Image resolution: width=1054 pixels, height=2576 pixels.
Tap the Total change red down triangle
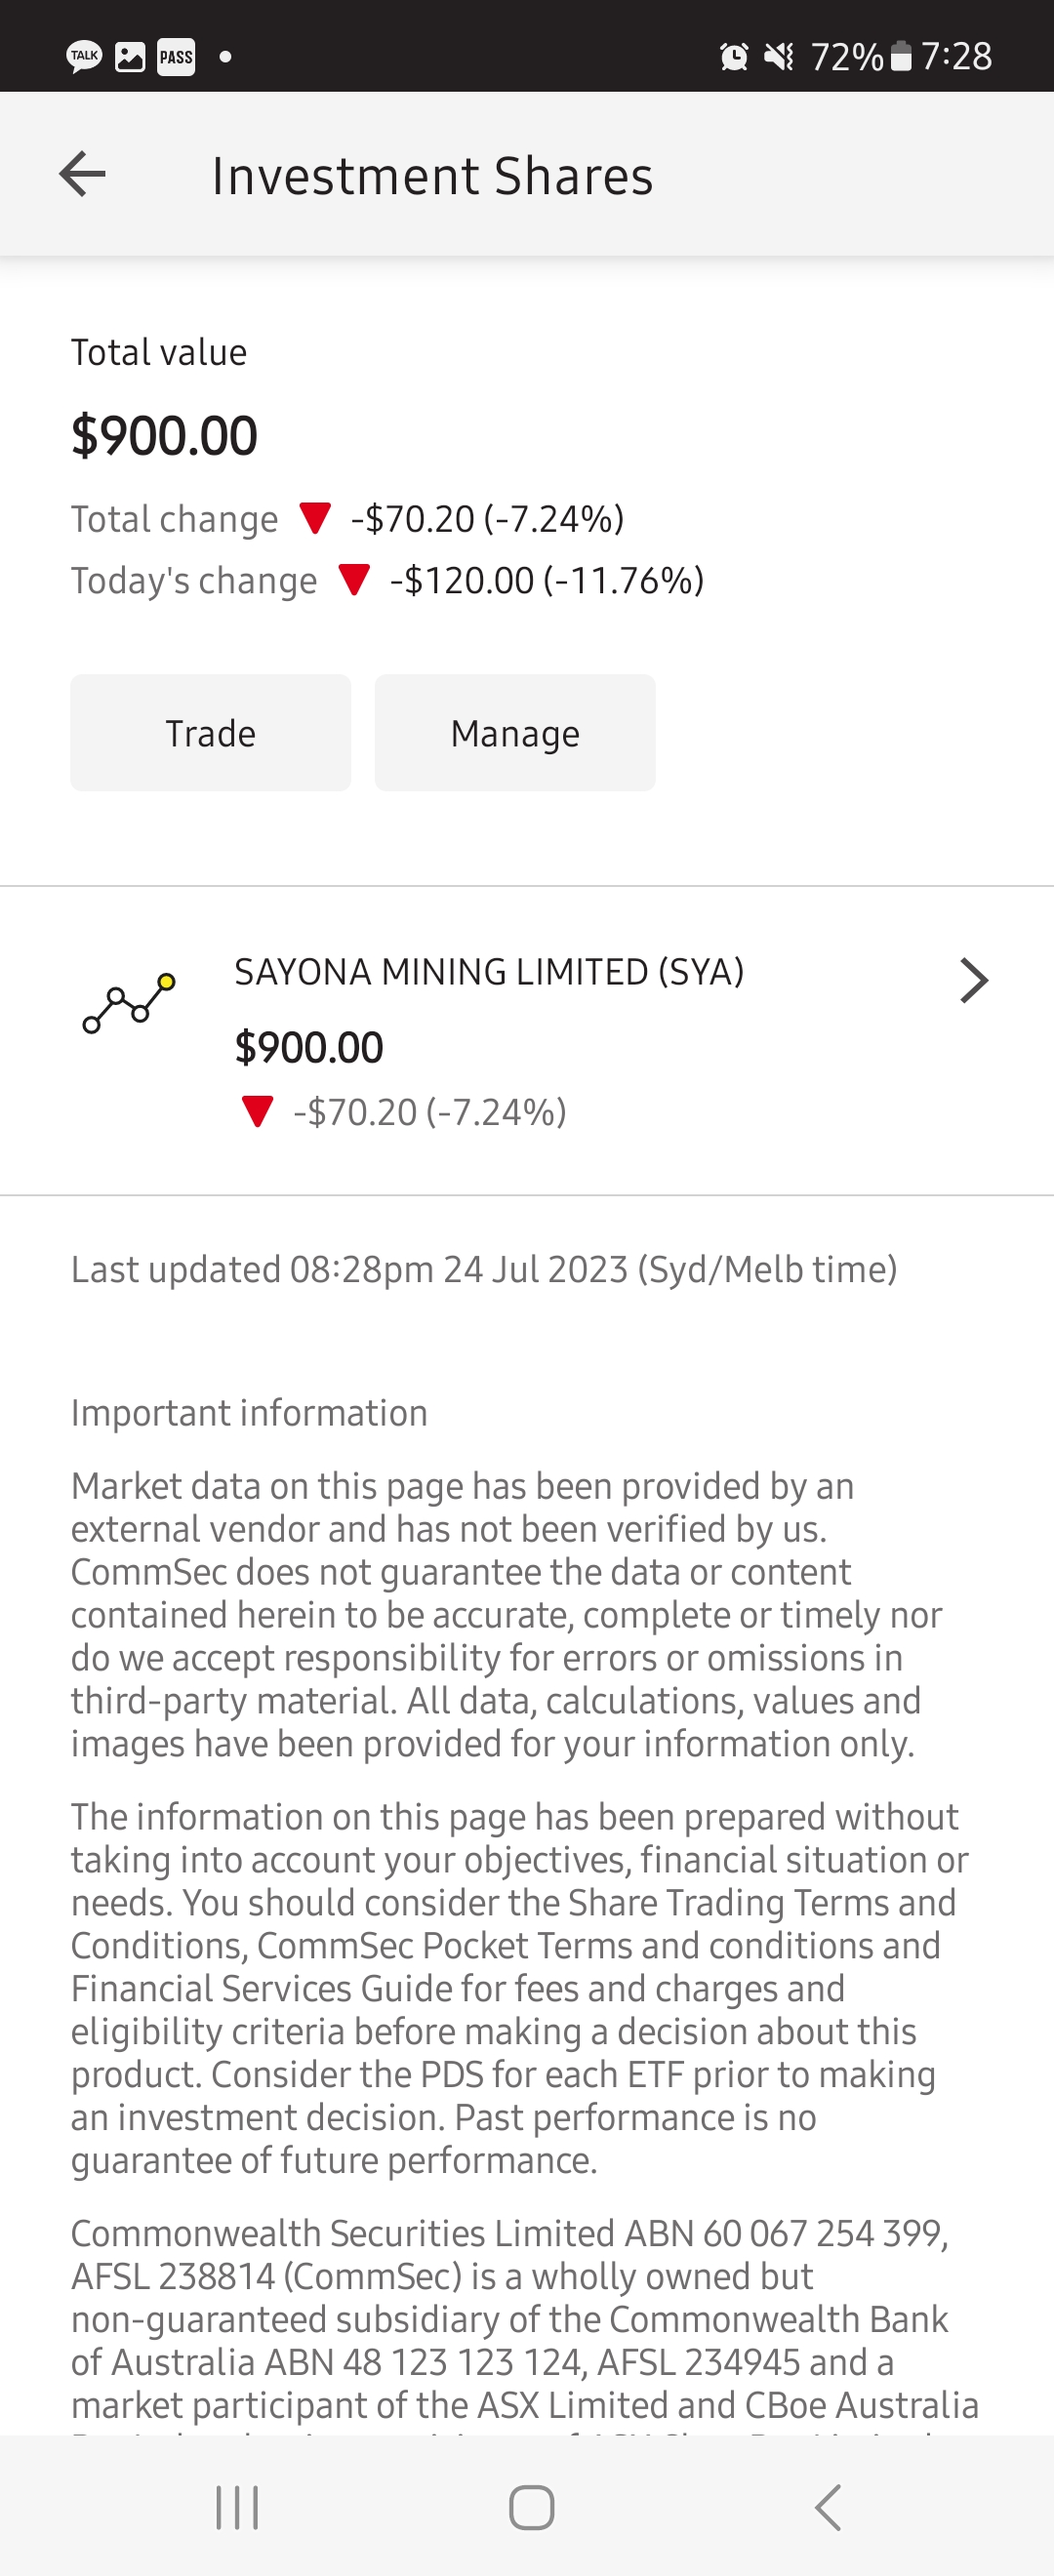pyautogui.click(x=315, y=518)
